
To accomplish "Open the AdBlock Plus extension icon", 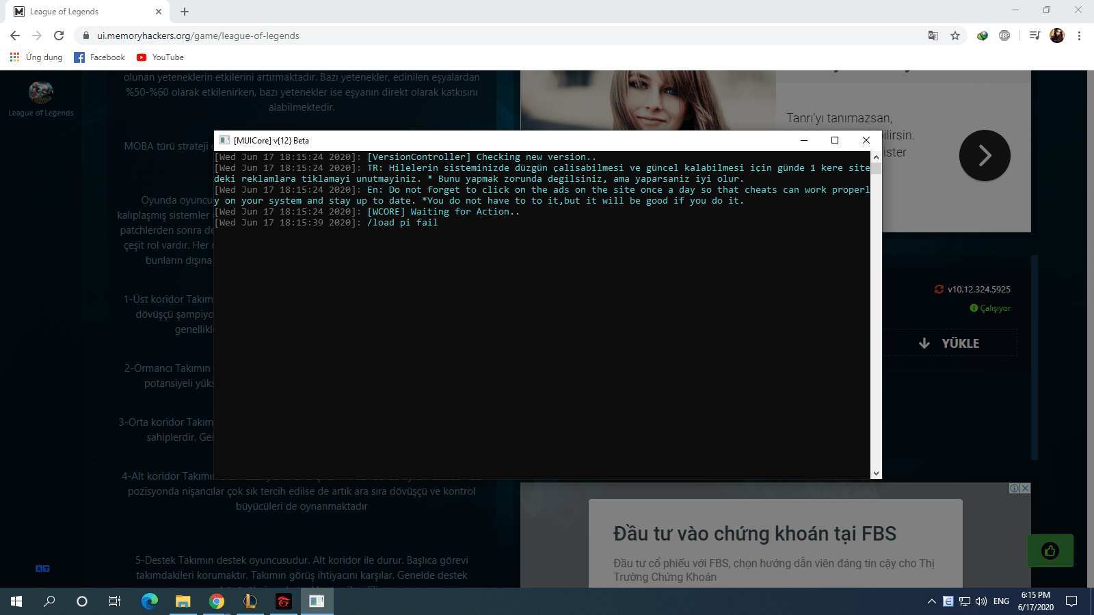I will [x=1004, y=36].
